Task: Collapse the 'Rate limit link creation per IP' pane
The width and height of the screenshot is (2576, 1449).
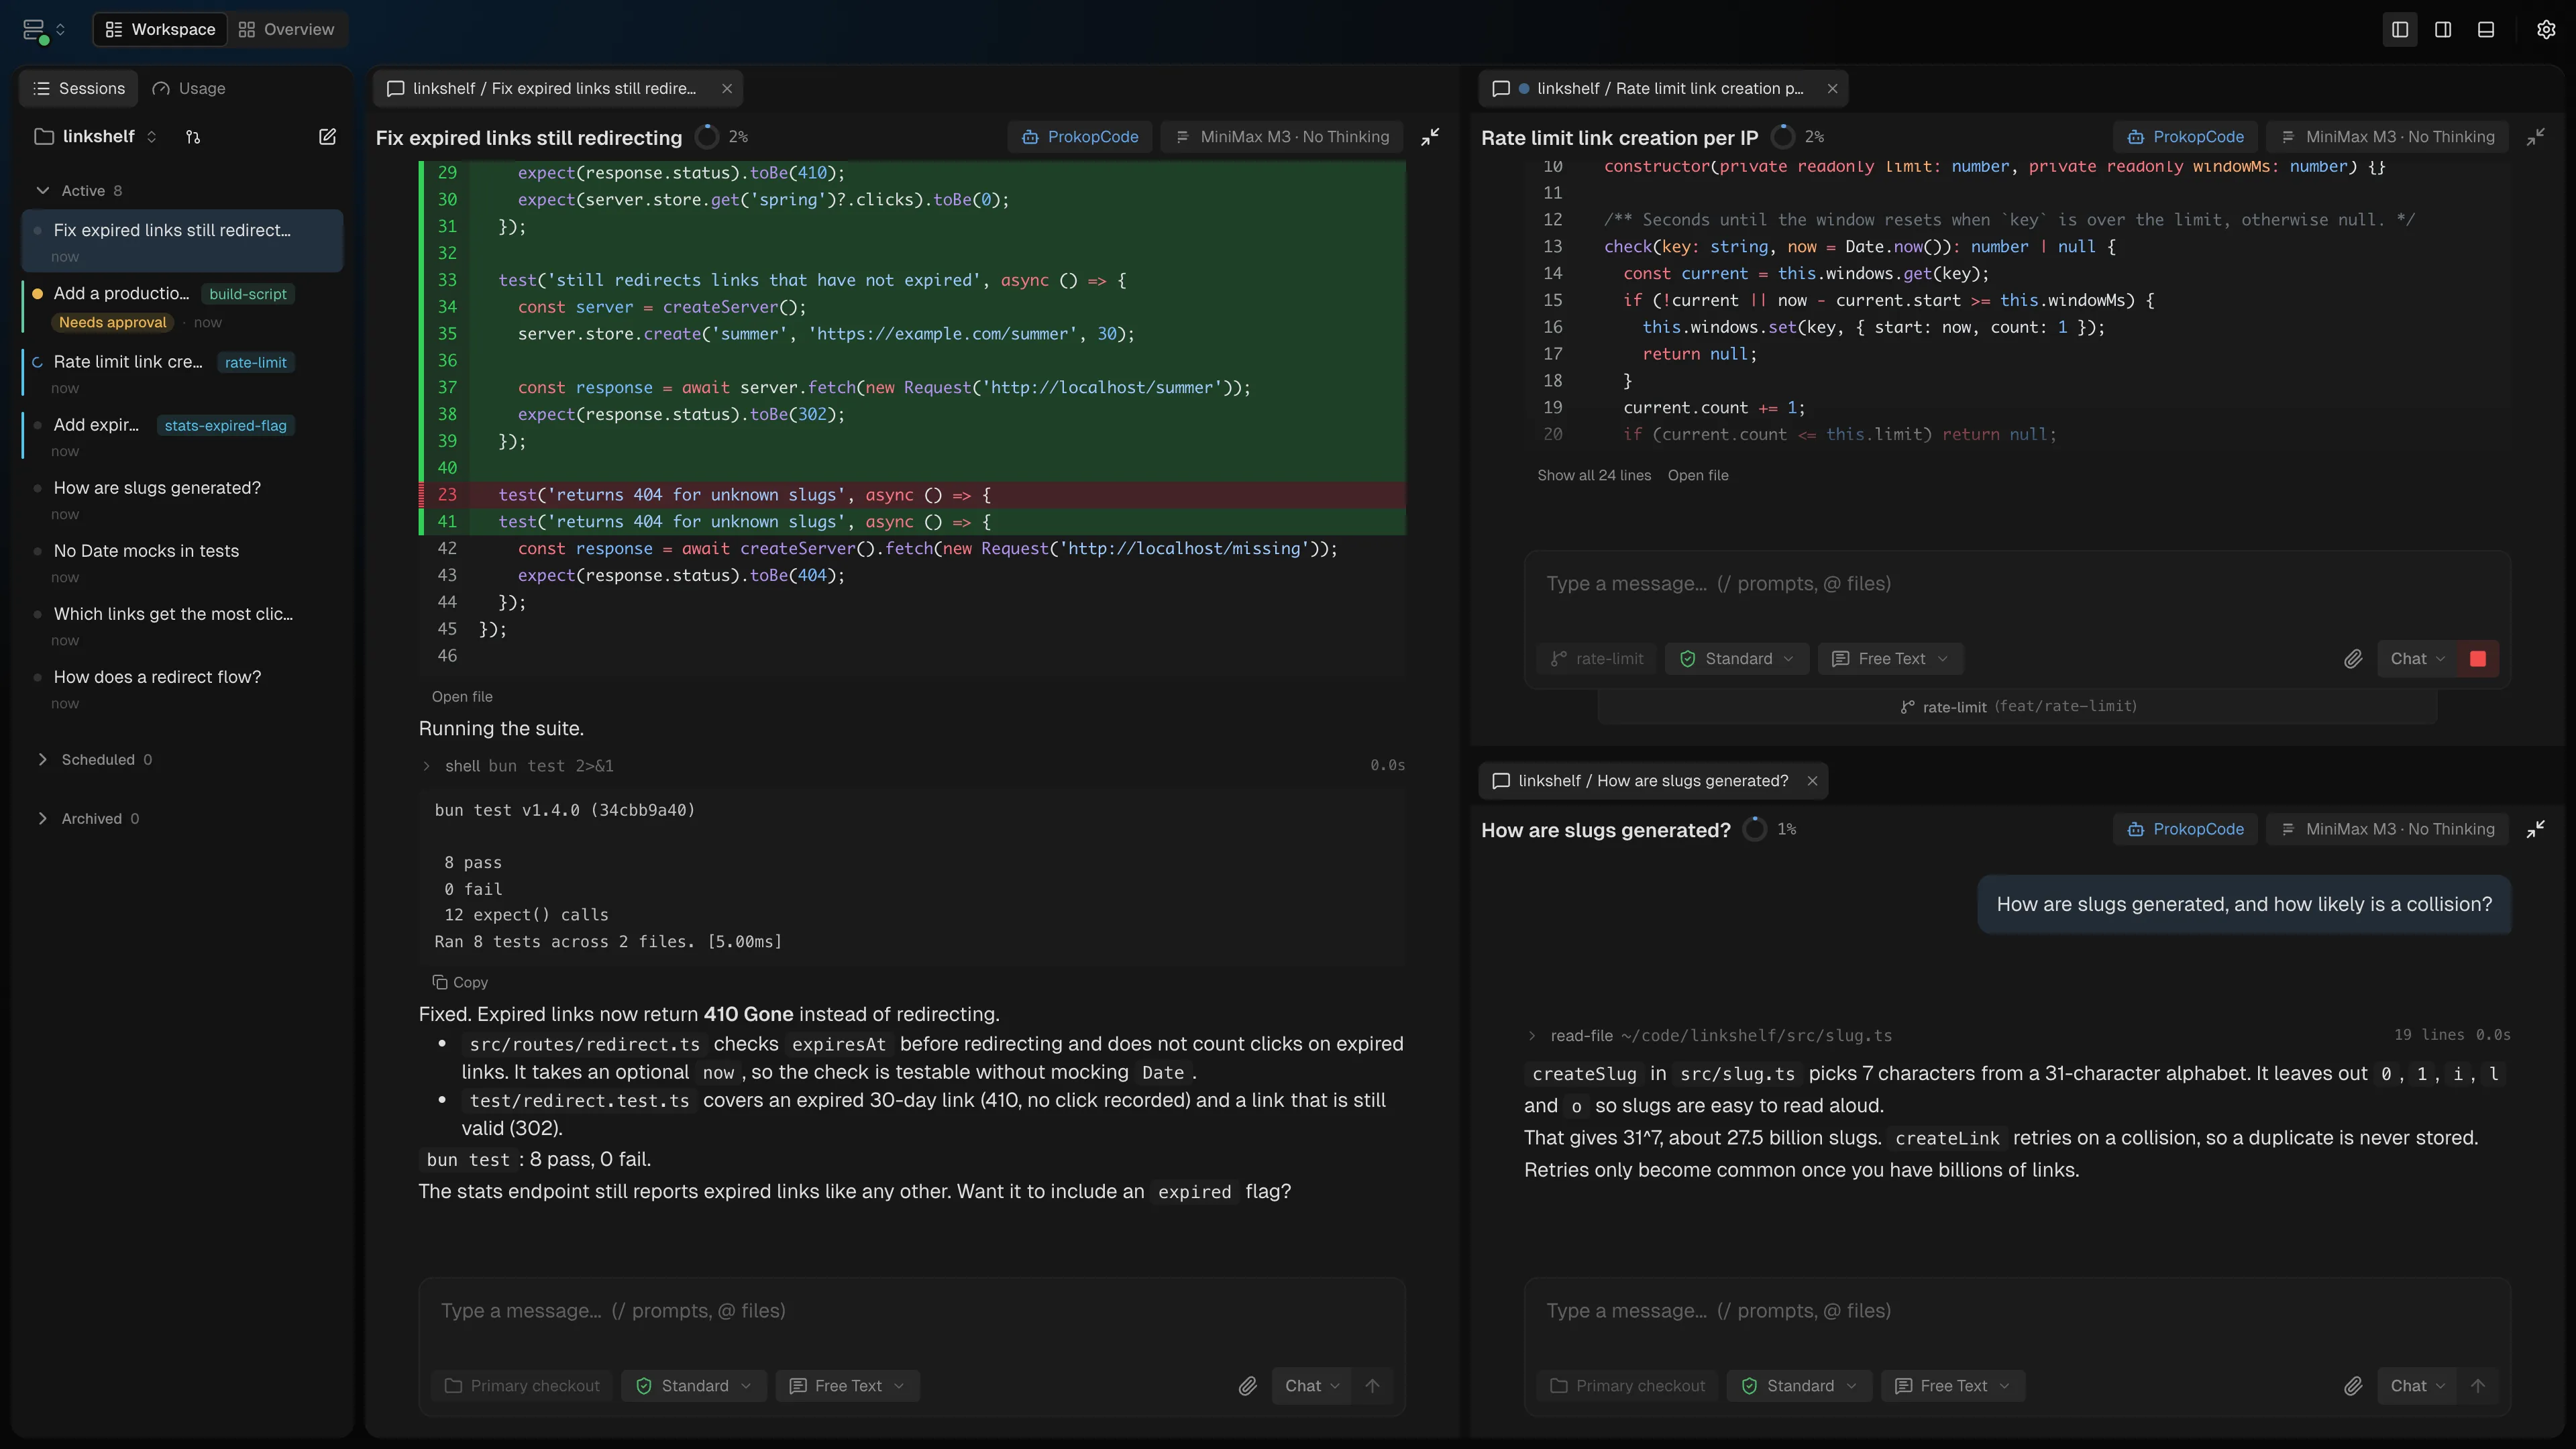Action: (2536, 136)
